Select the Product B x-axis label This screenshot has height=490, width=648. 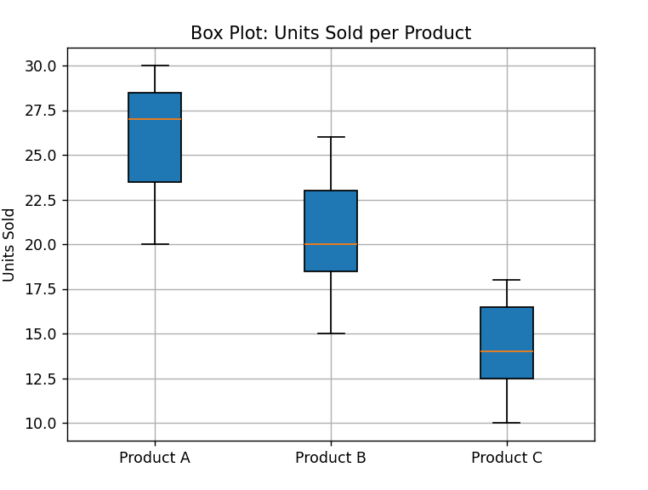[331, 458]
